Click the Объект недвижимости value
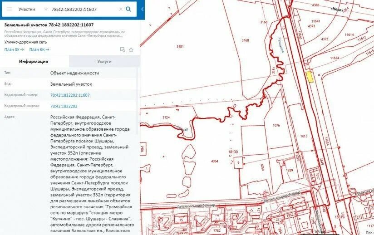This screenshot has width=374, height=235. (74, 73)
